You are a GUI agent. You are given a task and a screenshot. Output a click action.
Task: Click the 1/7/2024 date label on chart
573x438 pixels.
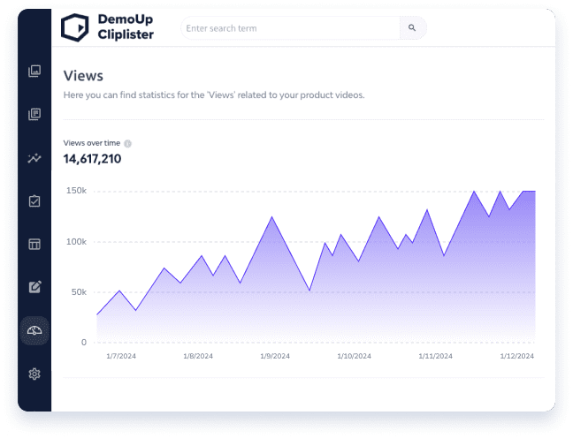[x=120, y=357]
